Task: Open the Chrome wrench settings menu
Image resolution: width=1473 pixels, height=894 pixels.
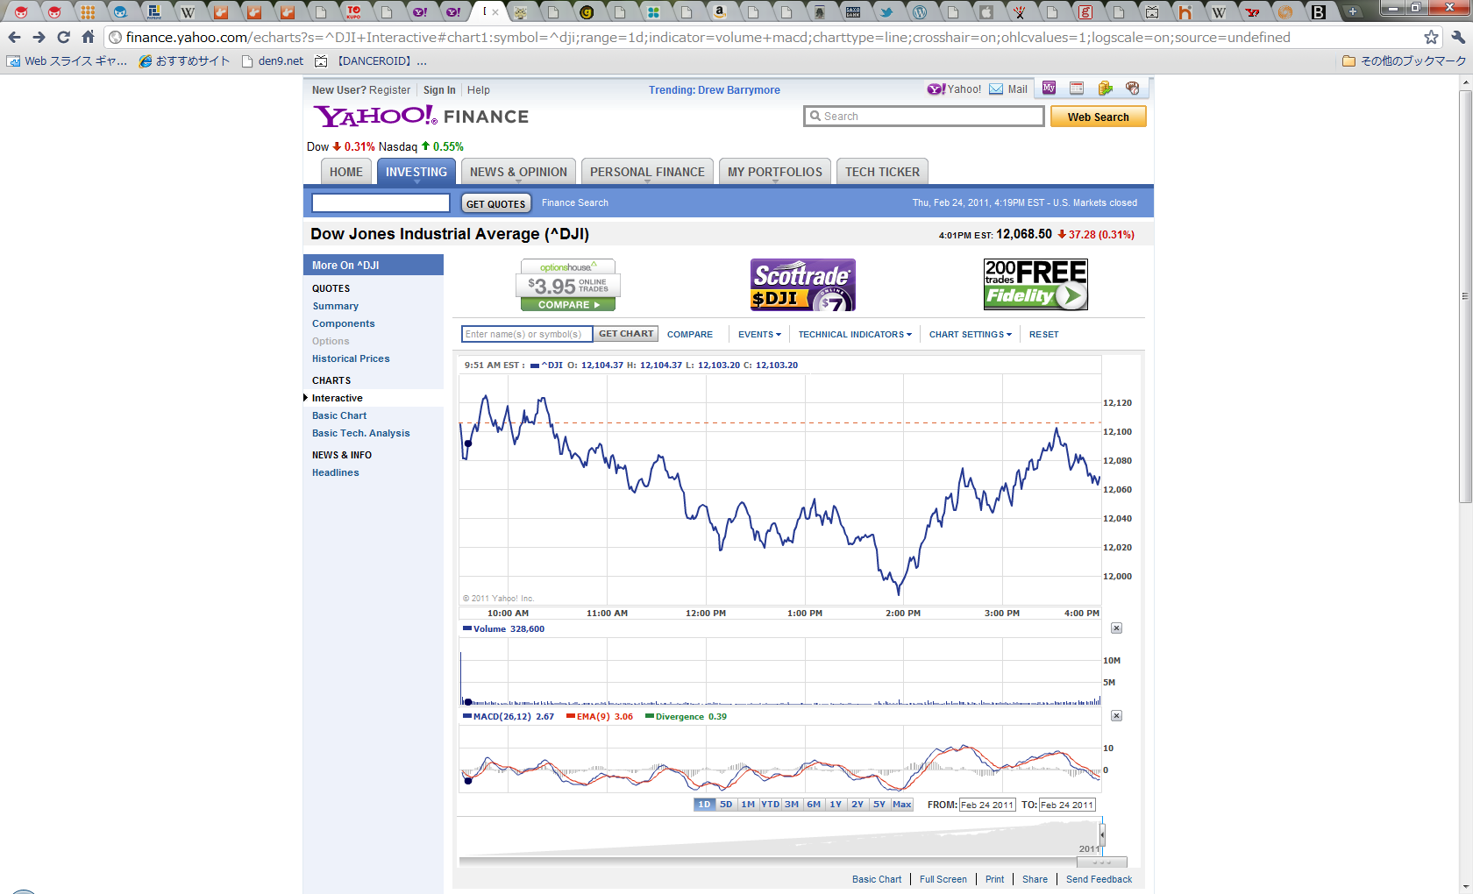Action: [x=1458, y=37]
